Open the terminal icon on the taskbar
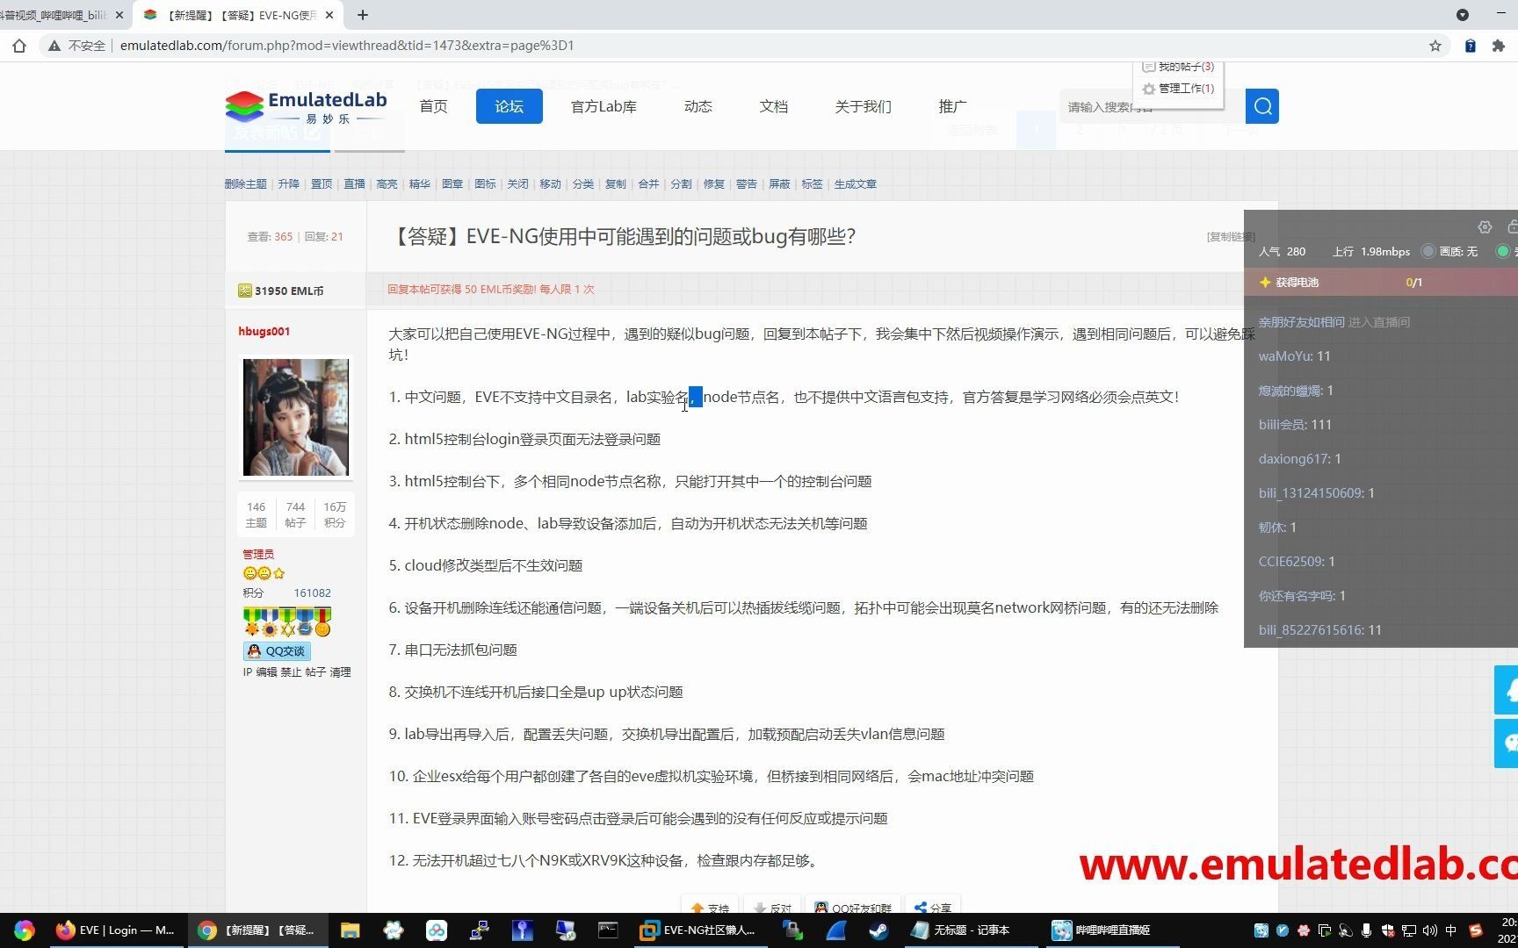This screenshot has height=948, width=1518. coord(608,930)
